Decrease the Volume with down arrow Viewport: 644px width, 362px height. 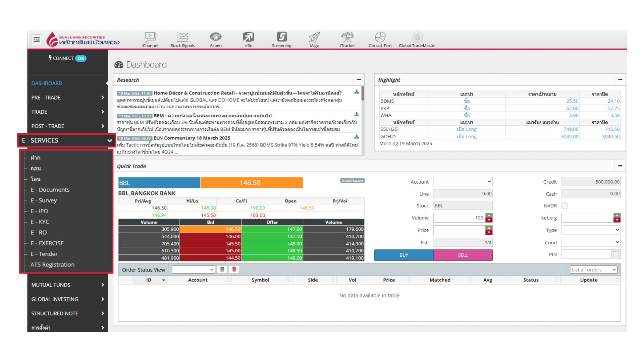489,220
